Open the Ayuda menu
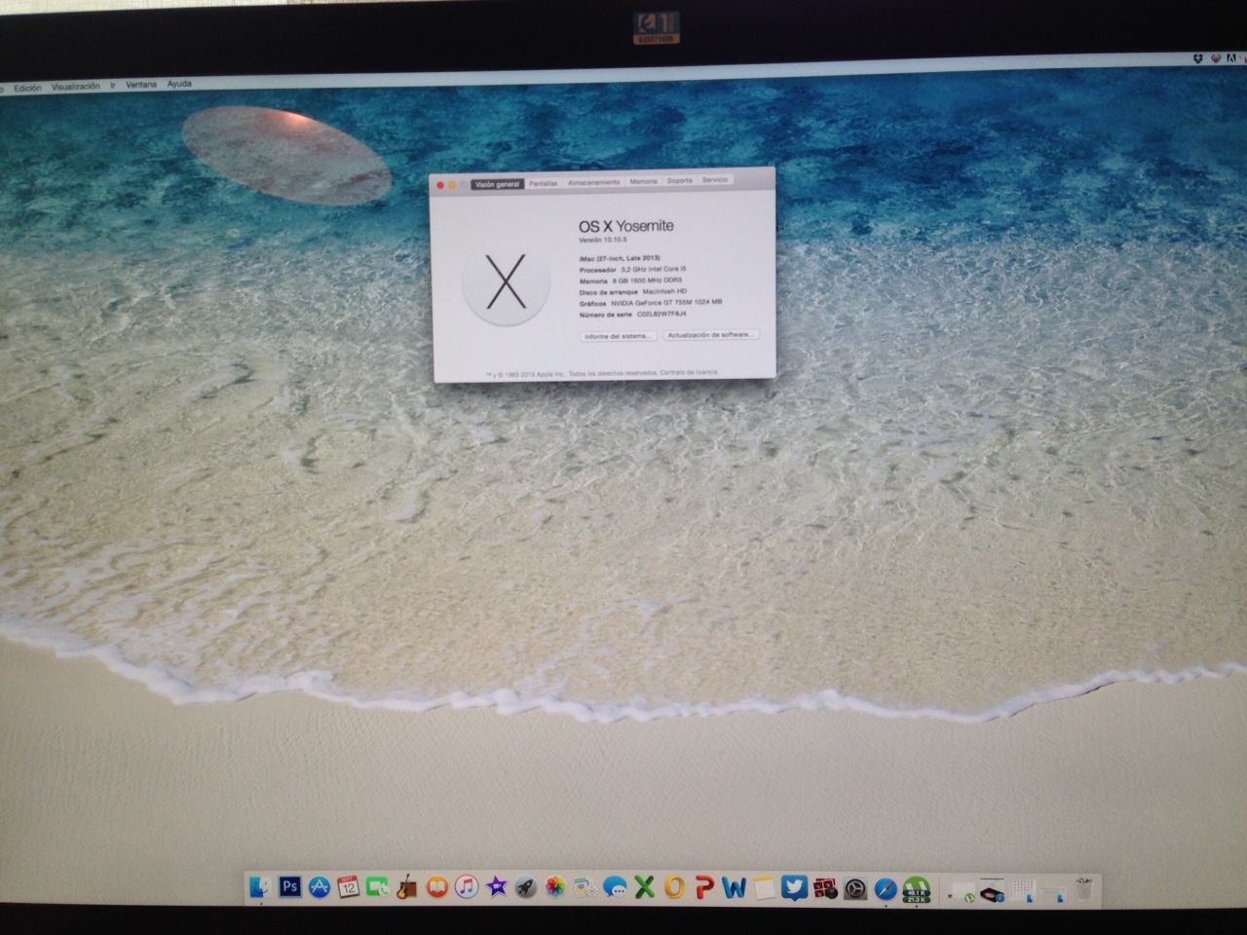The width and height of the screenshot is (1247, 935). (x=179, y=84)
